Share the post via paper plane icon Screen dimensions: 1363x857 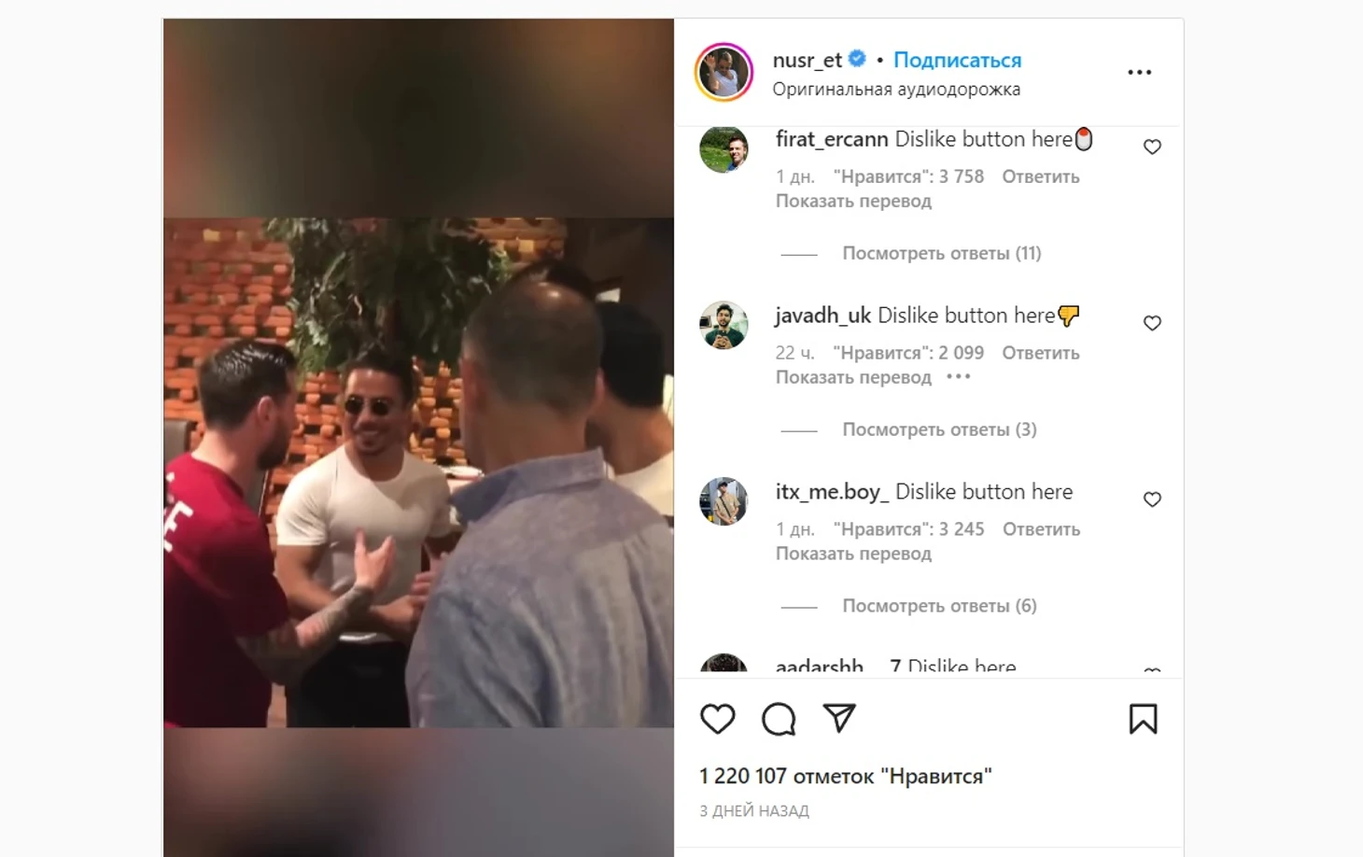839,718
